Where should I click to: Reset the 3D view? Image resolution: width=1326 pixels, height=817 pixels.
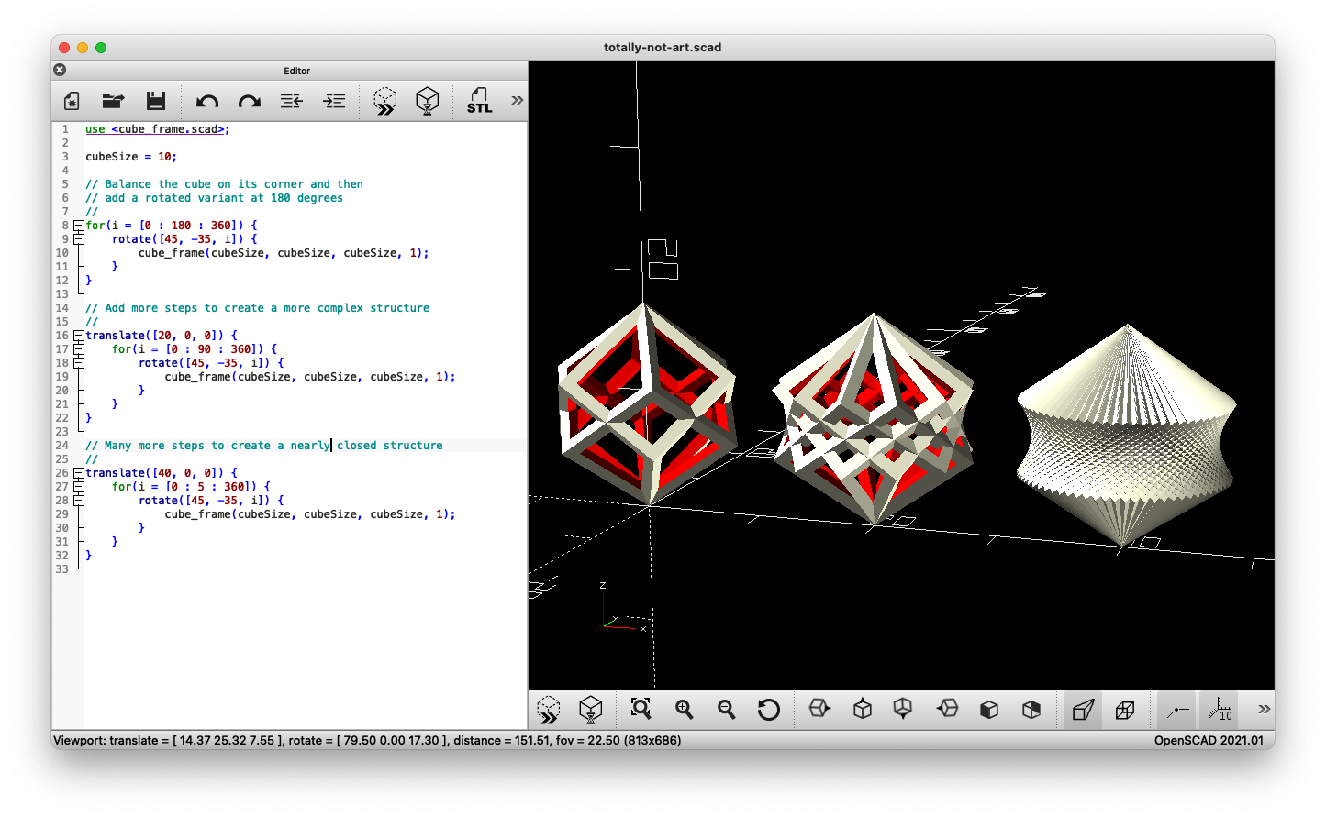coord(769,709)
